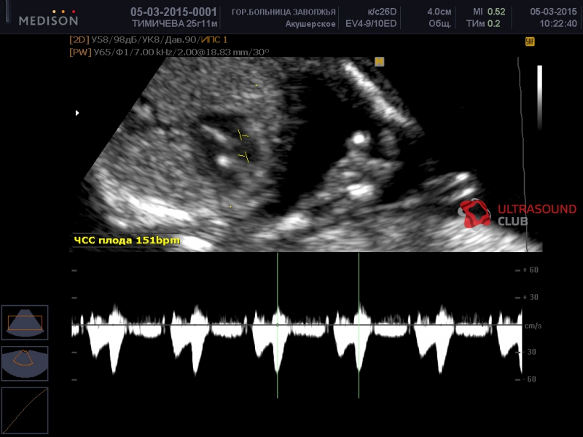
Task: Click the probe name EV4-9/10ED
Action: pos(371,24)
